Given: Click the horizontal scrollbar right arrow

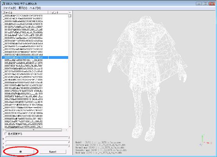Looking at the screenshot, I should 67,130.
